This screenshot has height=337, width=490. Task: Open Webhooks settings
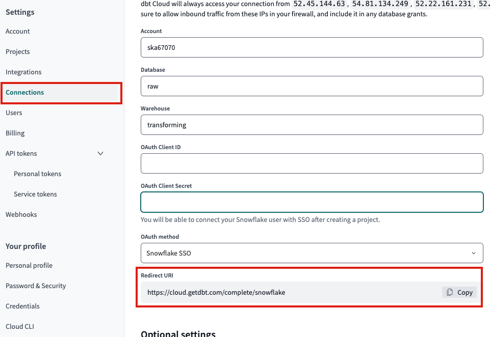pos(21,215)
